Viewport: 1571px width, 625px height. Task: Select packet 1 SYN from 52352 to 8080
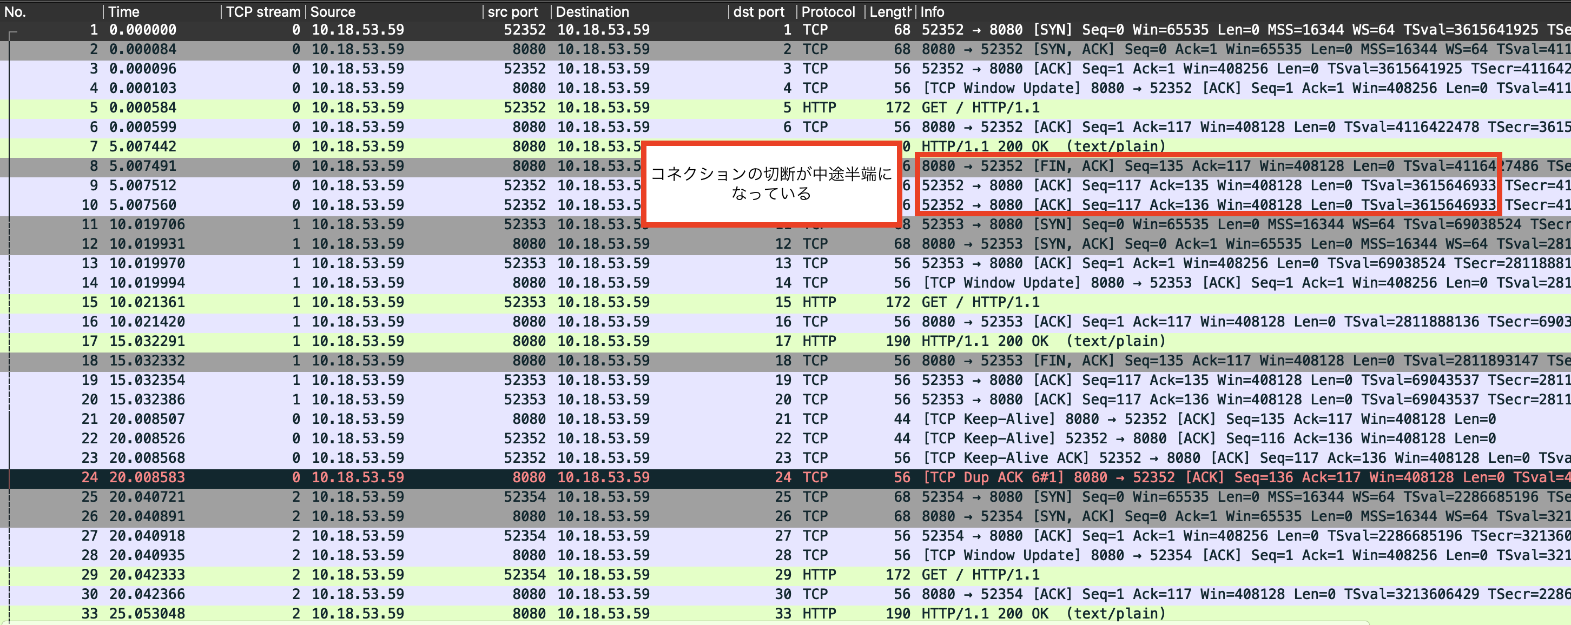coord(785,29)
